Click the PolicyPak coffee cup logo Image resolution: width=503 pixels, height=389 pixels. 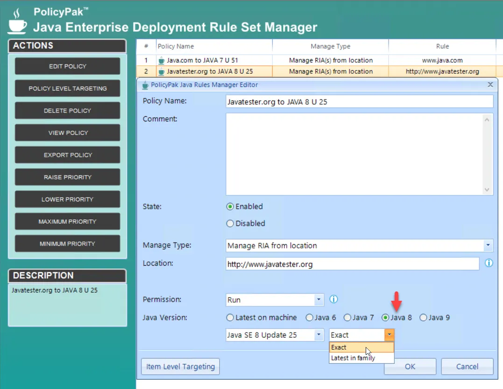(17, 22)
